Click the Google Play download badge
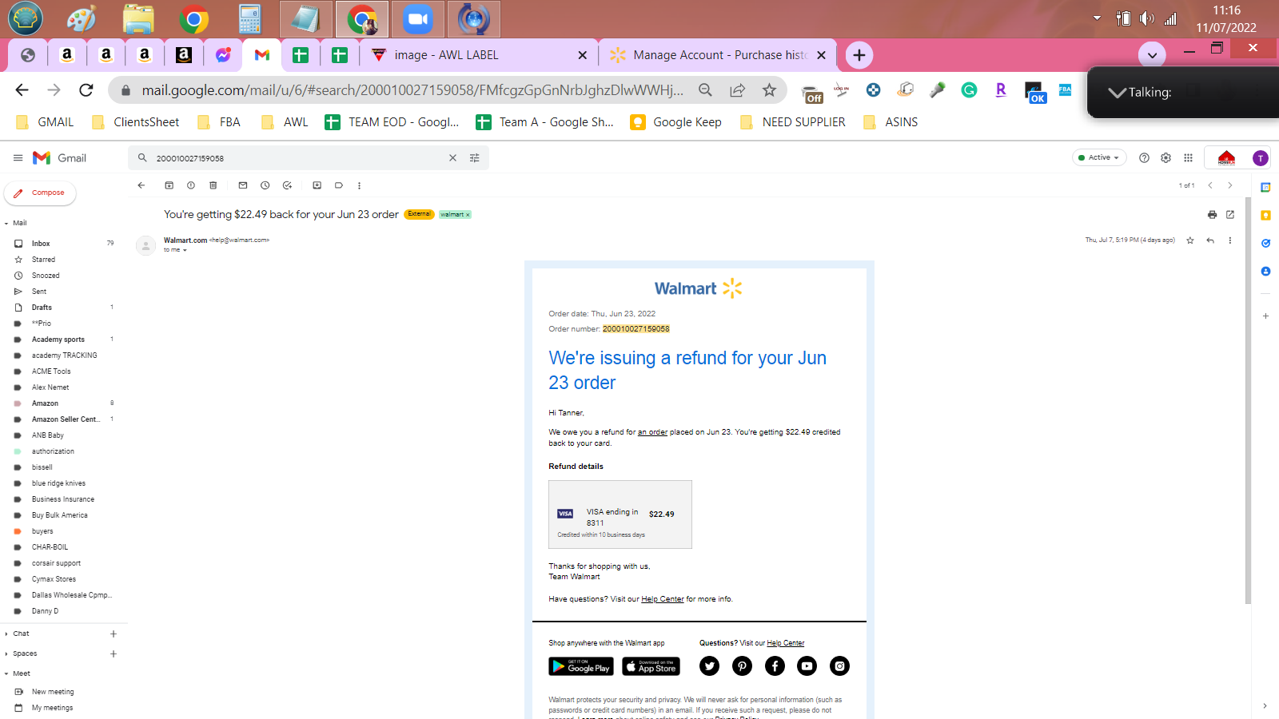Screen dimensions: 1279x719 coord(581,666)
